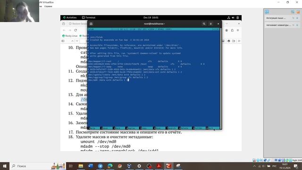Go to next page in PDF viewer
Screen dimensions: 302x170
point(77,41)
